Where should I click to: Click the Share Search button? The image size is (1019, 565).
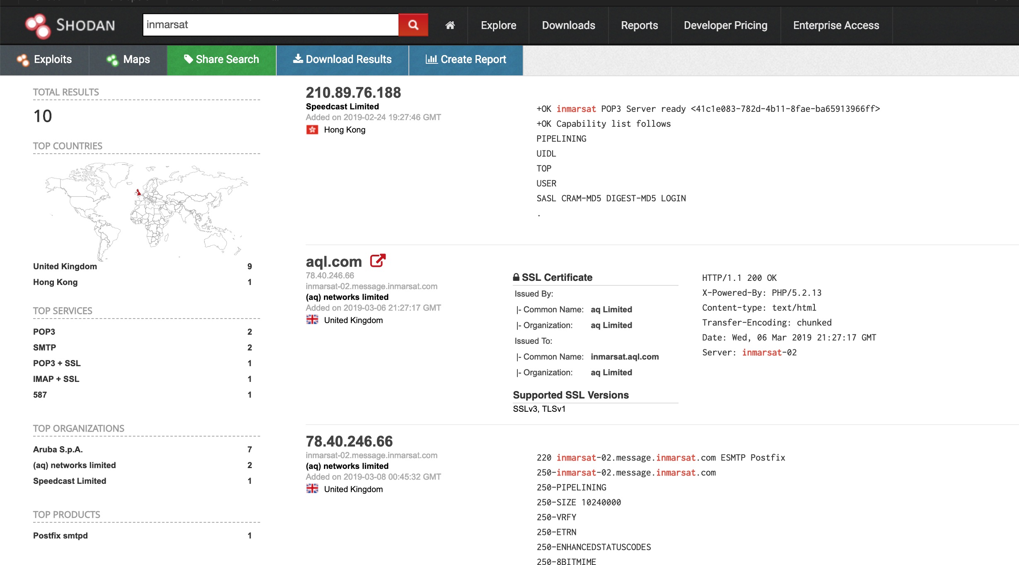pos(222,60)
